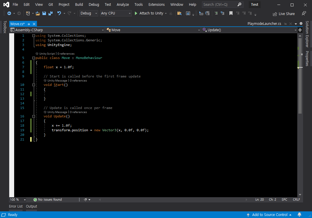Close the Move.cs tab with X
Viewport: 312px width, 218px height.
pos(34,24)
